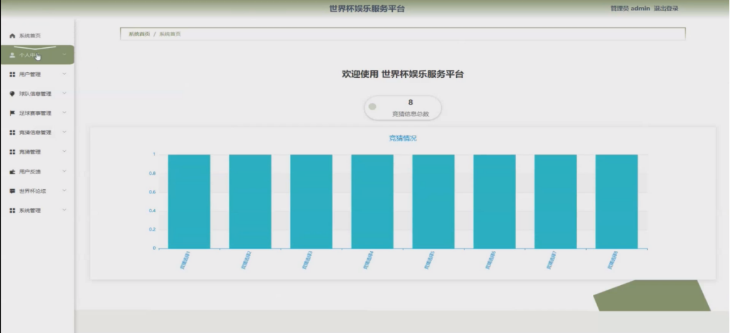
Task: Expand the 足球赛事管理 chevron
Action: (x=64, y=113)
